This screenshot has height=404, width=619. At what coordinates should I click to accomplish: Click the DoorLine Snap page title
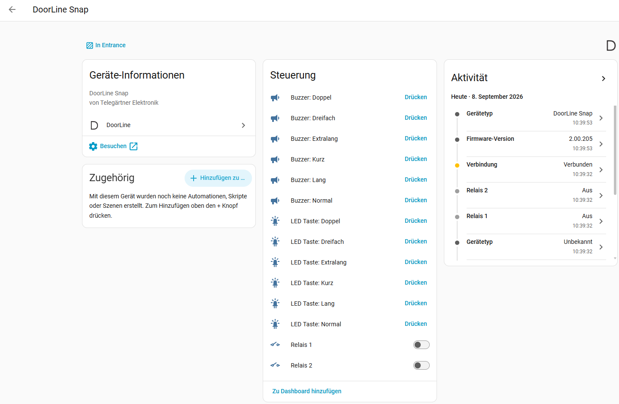61,9
